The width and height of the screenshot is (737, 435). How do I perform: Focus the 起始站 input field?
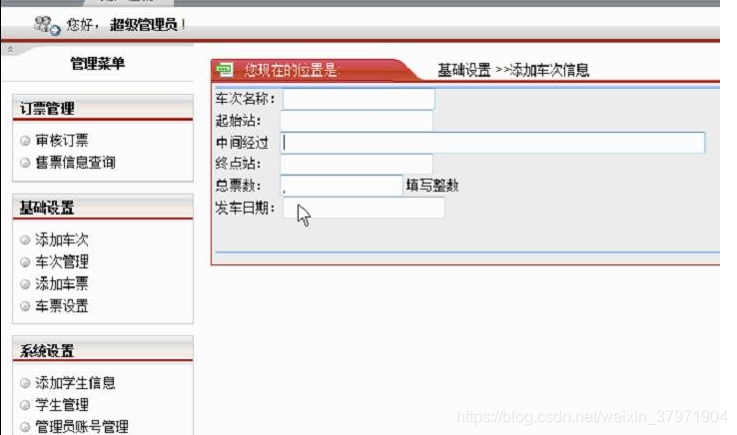(357, 121)
